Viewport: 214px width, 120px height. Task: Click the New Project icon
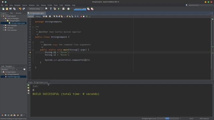(7, 9)
